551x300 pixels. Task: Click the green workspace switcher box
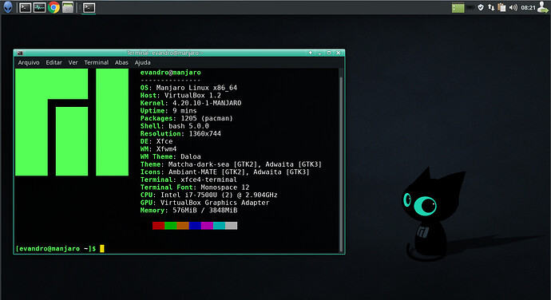(458, 8)
